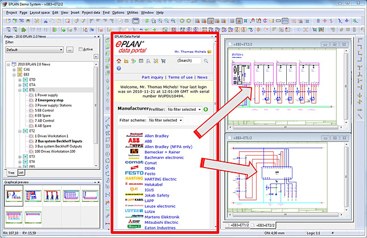
Task: Toggle the Active filter checkbox
Action: point(81,49)
